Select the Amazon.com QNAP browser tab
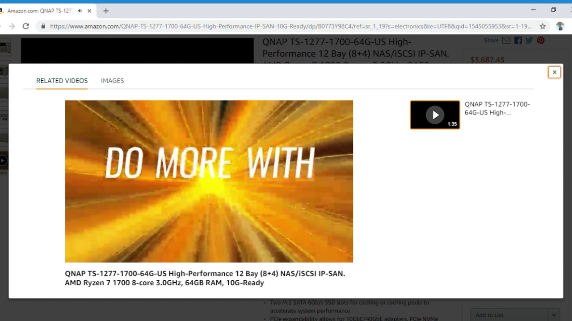This screenshot has width=572, height=321. (40, 11)
